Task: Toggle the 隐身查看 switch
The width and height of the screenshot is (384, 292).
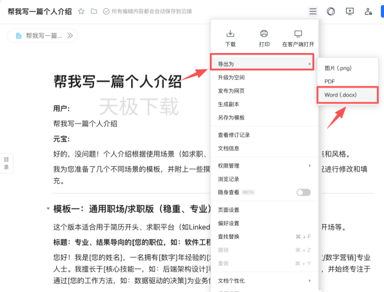Action: (x=303, y=192)
